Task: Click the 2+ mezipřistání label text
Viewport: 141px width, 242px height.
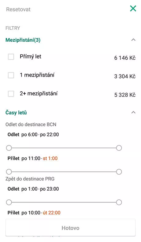Action: [39, 93]
